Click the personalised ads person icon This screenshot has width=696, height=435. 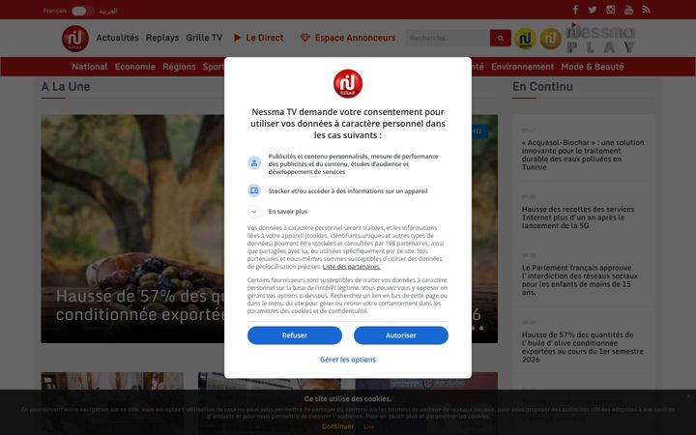tap(254, 163)
